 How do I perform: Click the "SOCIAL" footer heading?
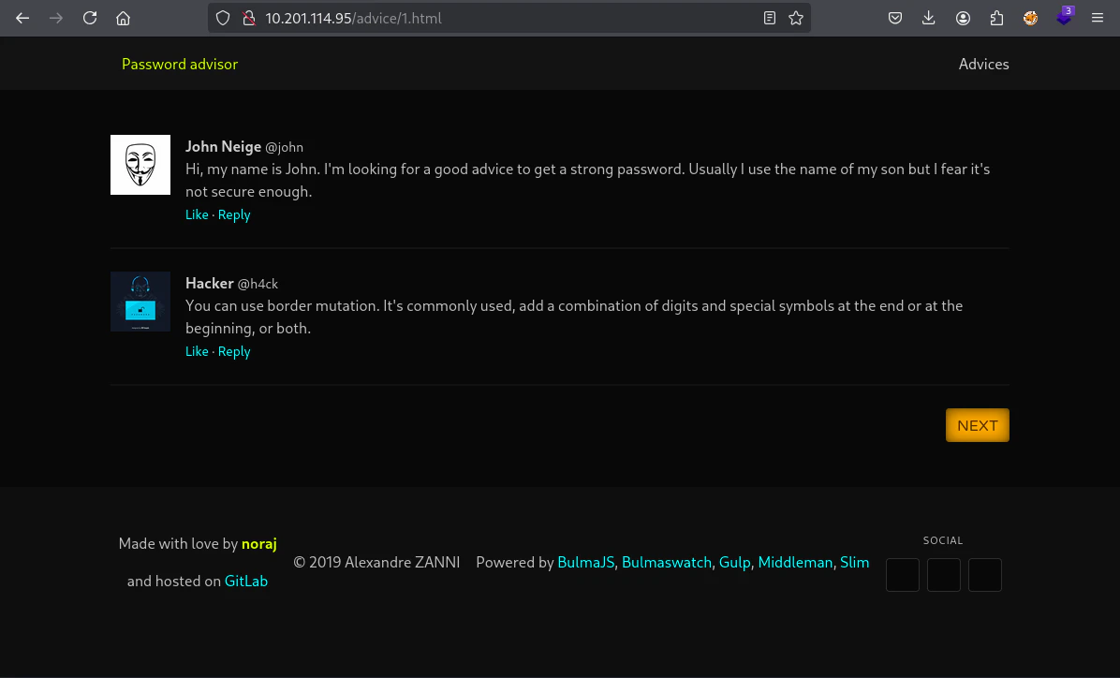click(x=943, y=541)
